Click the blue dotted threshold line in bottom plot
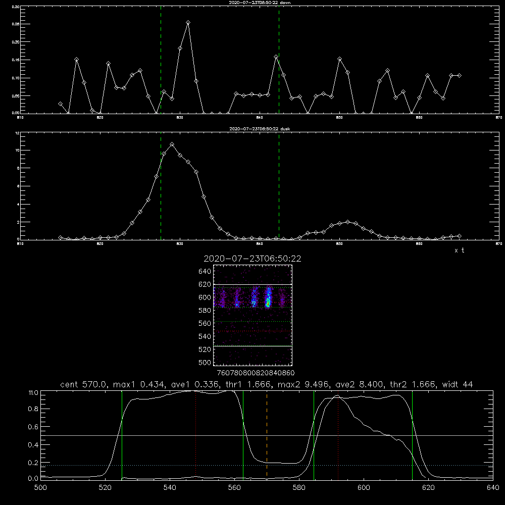 pyautogui.click(x=267, y=465)
